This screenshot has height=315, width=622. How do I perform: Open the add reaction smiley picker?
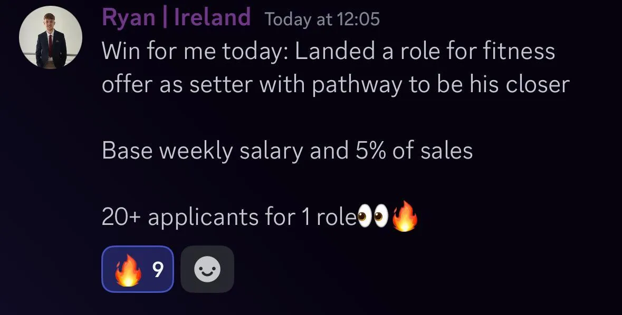coord(207,269)
